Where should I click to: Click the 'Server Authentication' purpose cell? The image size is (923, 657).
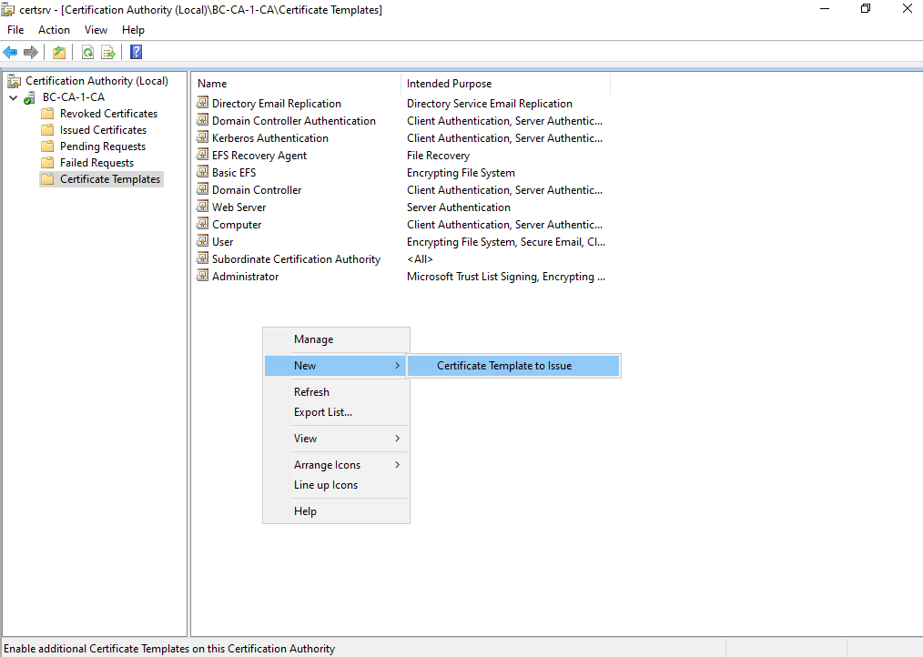459,207
